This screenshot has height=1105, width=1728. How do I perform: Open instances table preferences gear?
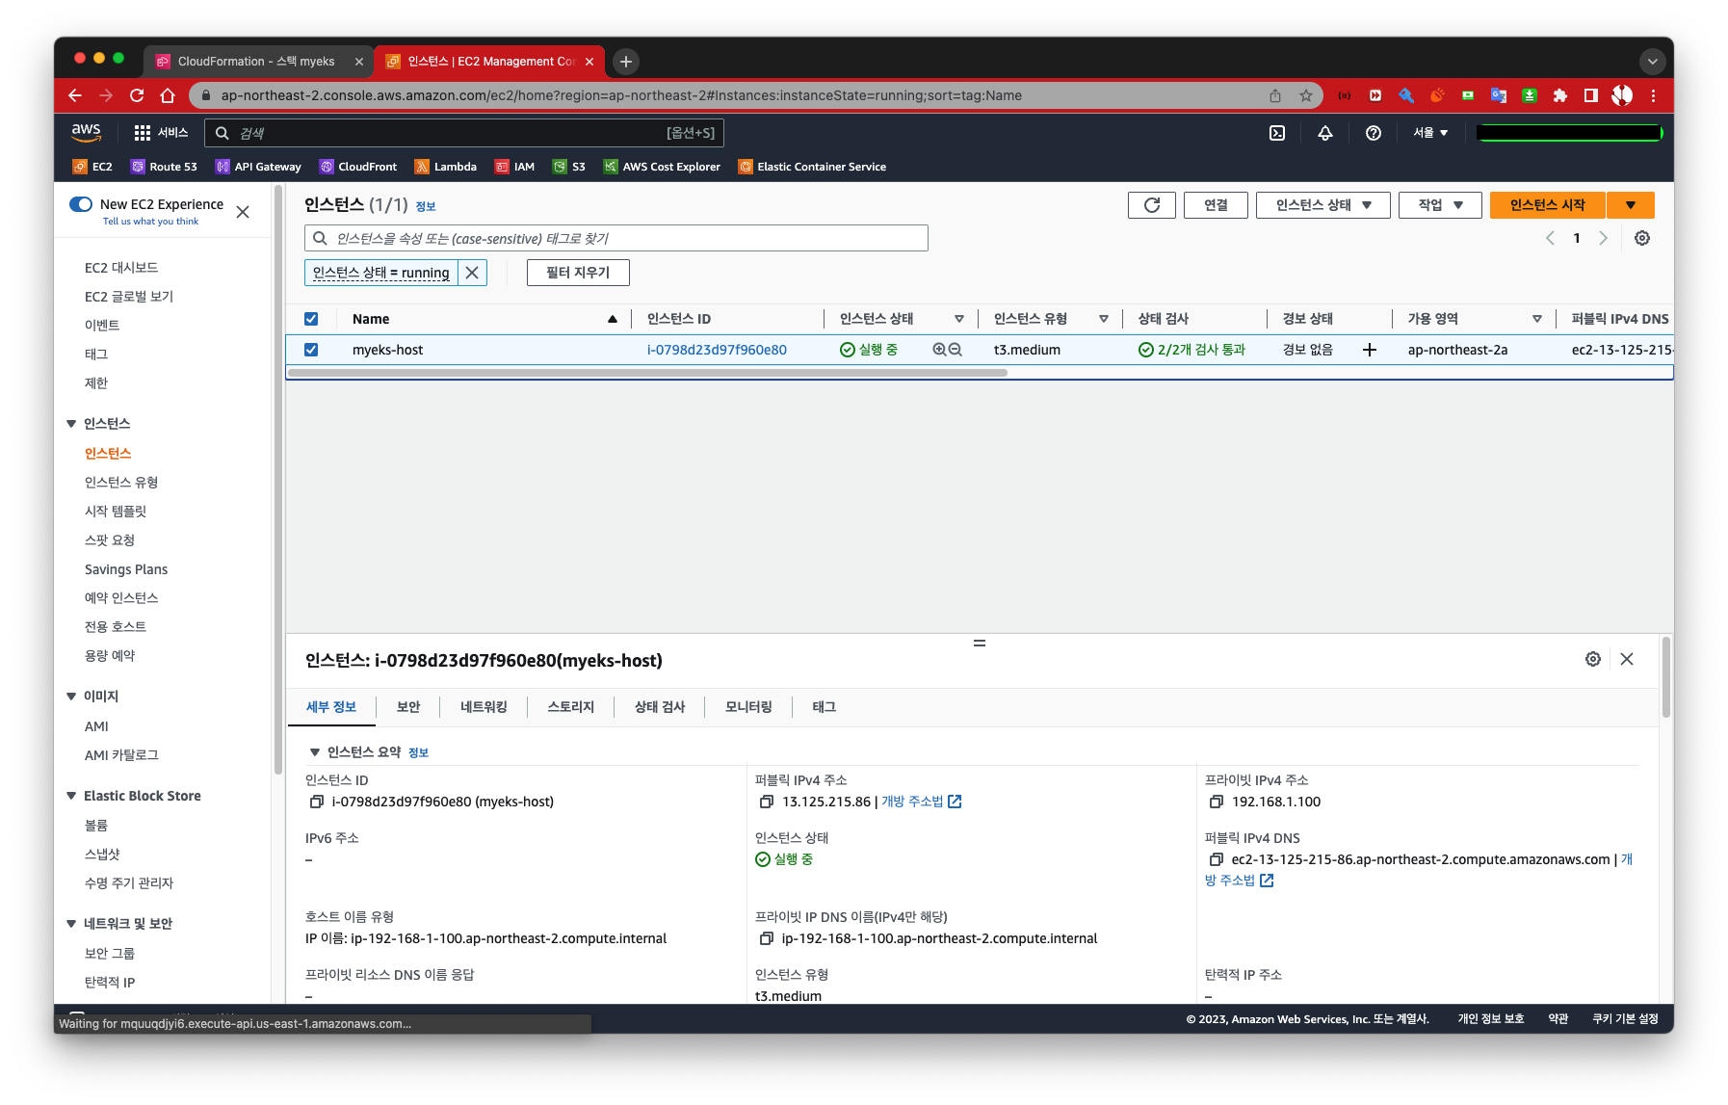[x=1642, y=238]
